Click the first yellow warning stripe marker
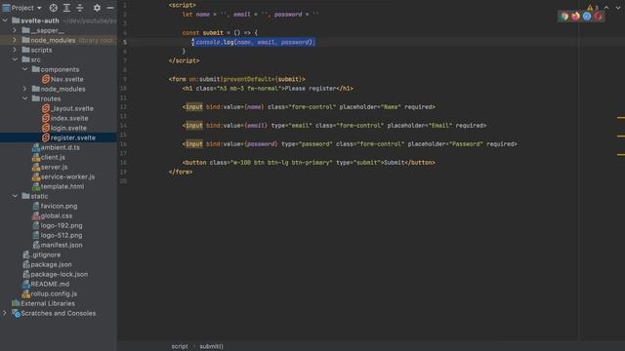 click(x=621, y=117)
